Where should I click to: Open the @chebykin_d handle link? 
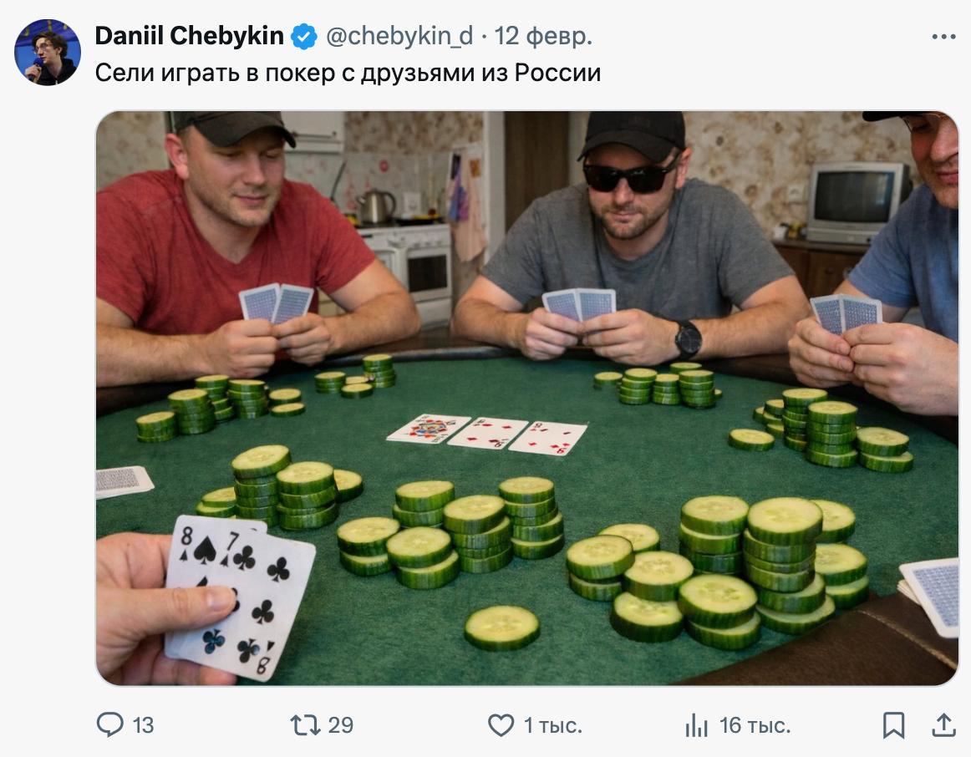point(399,36)
